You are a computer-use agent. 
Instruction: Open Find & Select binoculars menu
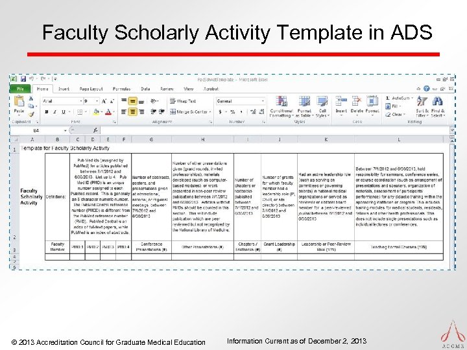click(x=438, y=106)
